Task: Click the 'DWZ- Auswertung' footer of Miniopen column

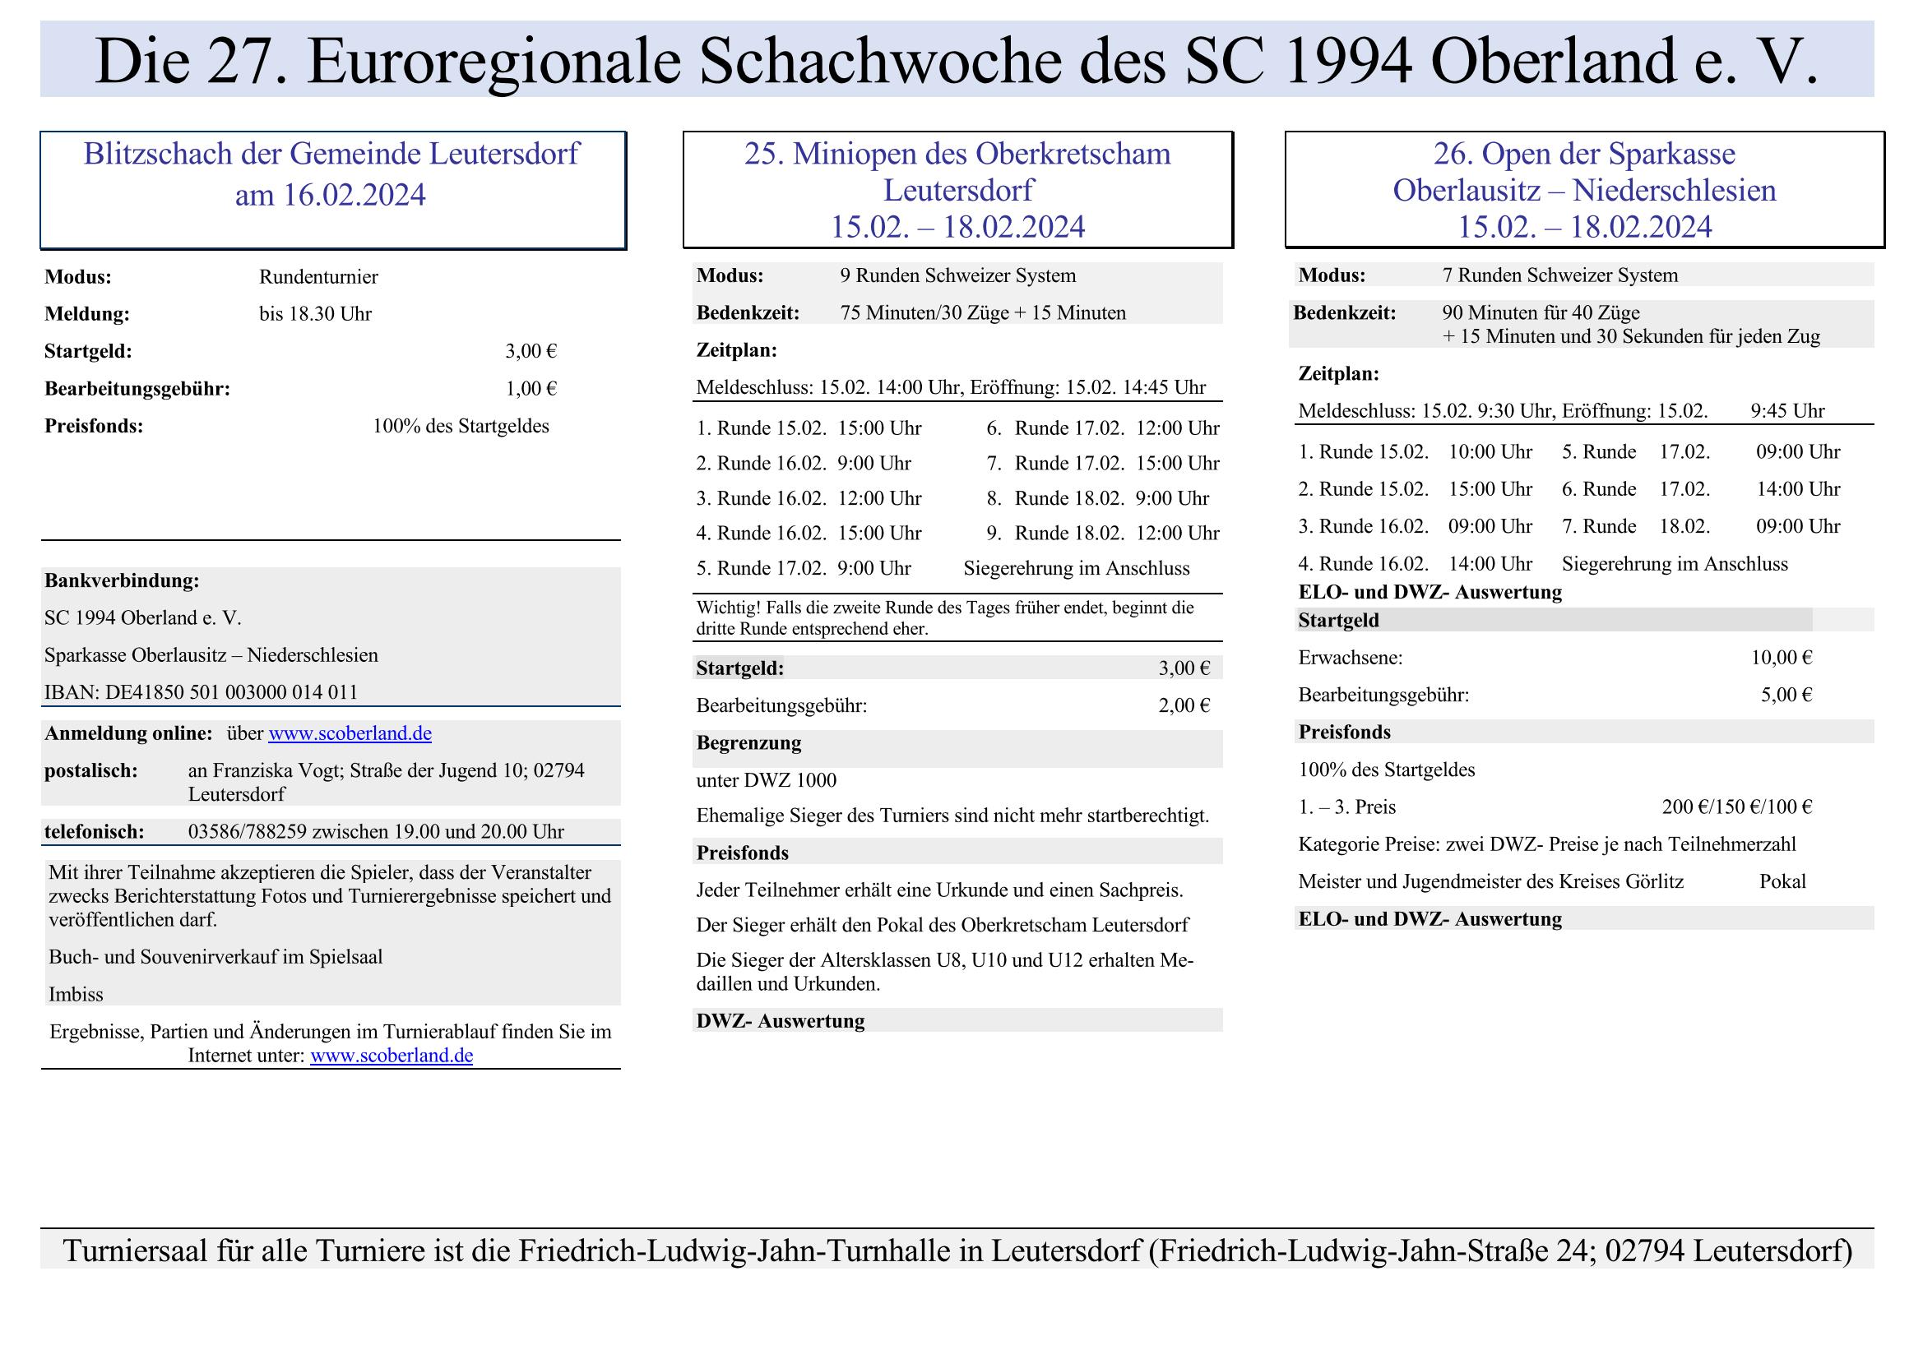Action: click(781, 1021)
